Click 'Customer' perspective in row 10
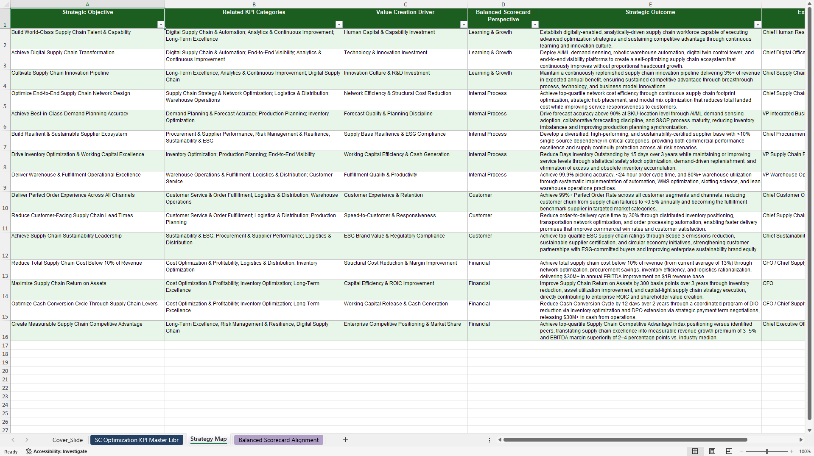 503,202
